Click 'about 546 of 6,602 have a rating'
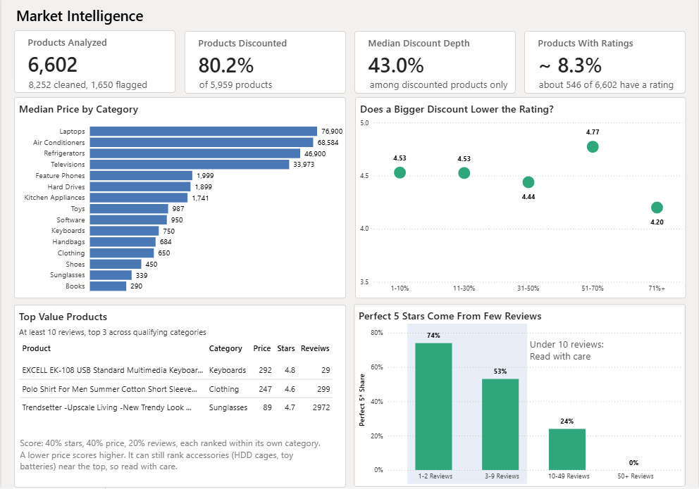The image size is (699, 489). click(606, 85)
